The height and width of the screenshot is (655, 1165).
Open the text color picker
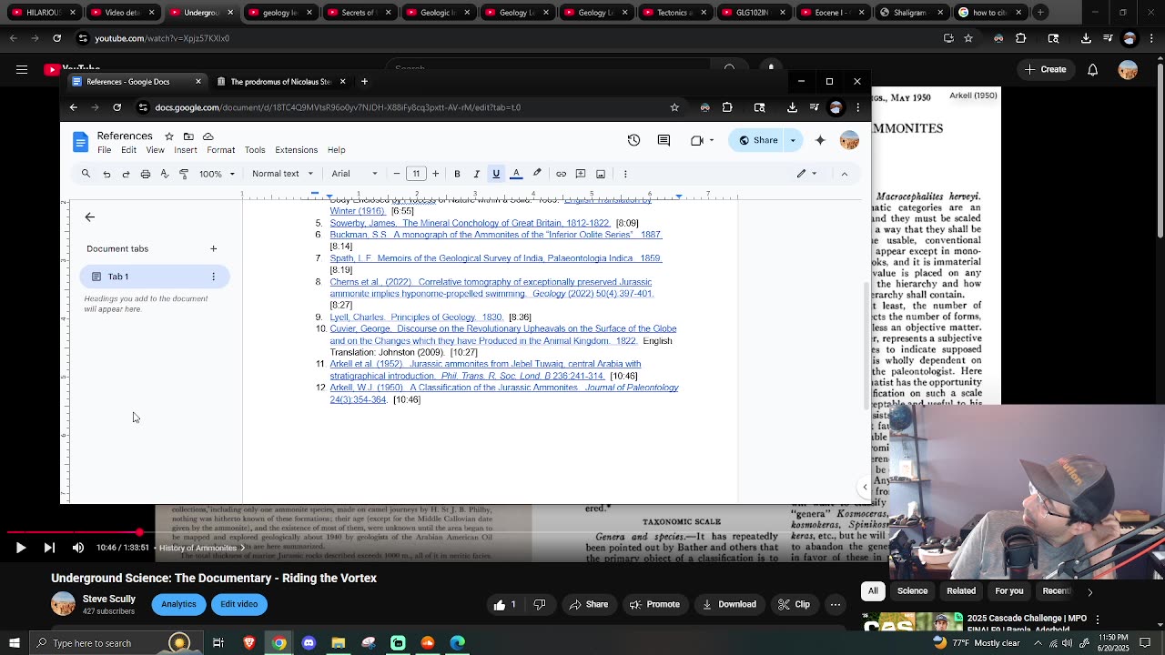coord(516,174)
